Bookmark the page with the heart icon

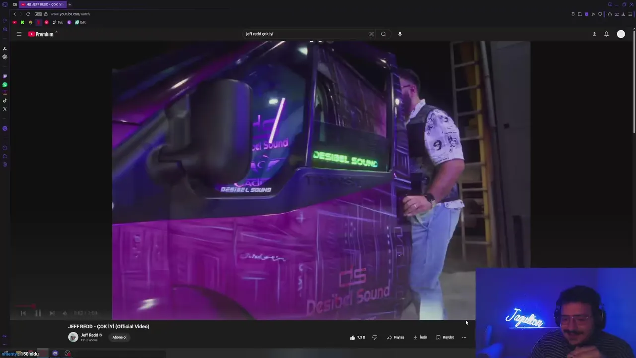click(x=600, y=14)
